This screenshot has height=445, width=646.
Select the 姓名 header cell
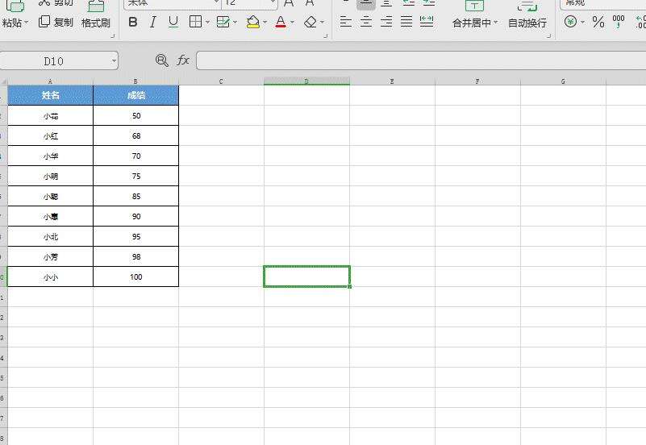50,95
